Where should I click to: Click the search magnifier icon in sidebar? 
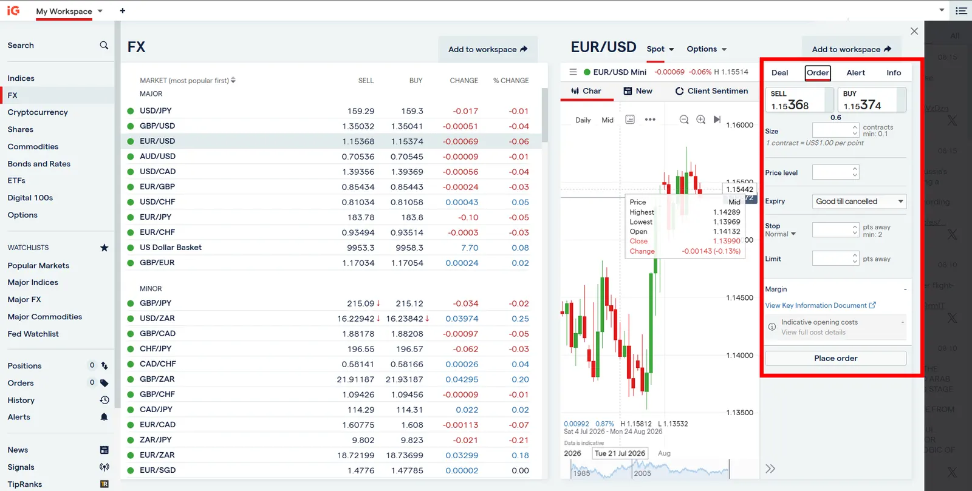point(104,46)
